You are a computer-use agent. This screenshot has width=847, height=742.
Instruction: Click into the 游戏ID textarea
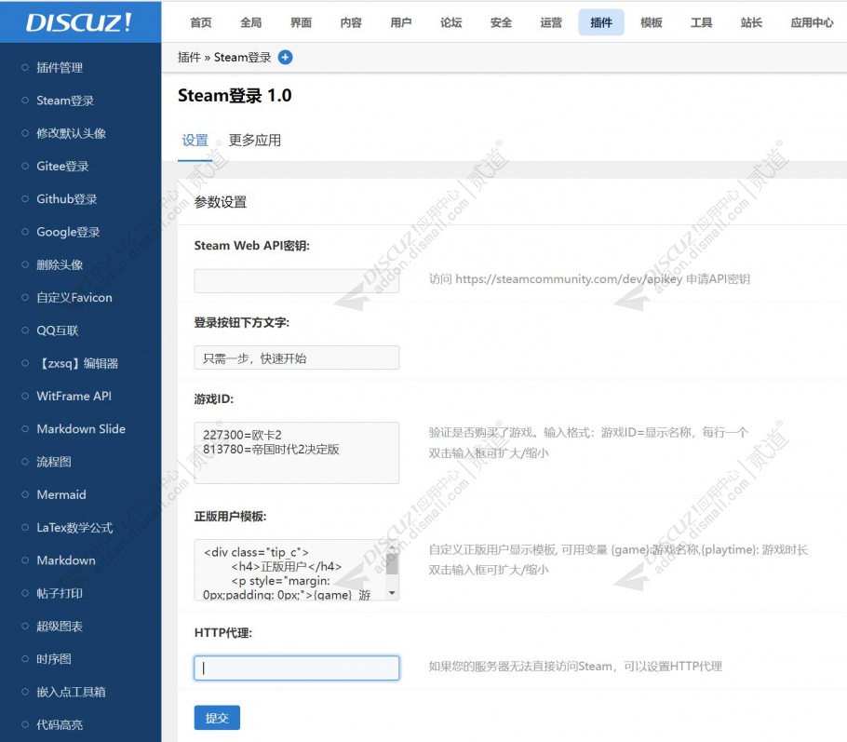297,452
